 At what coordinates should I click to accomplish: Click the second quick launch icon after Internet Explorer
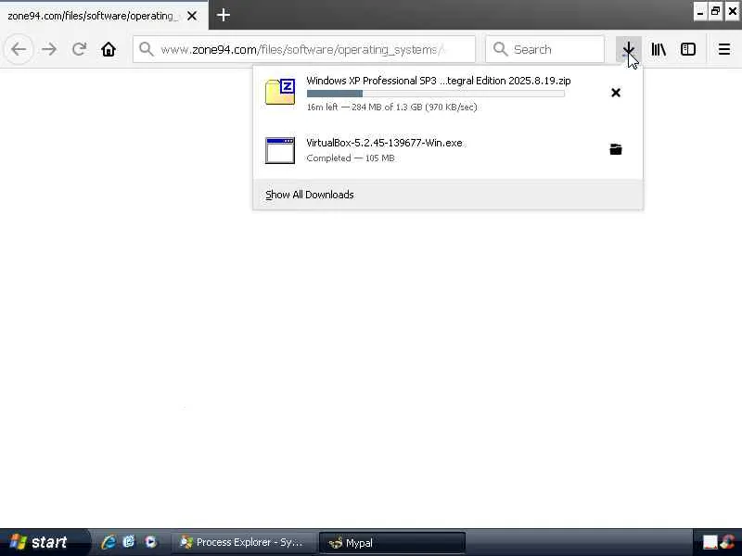[x=129, y=542]
